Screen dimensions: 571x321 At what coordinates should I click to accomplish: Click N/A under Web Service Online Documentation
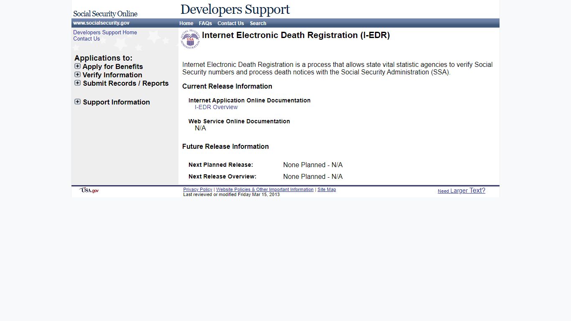(x=200, y=128)
